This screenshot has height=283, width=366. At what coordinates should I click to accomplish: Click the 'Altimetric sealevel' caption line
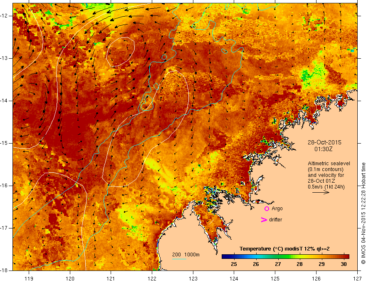click(x=329, y=164)
